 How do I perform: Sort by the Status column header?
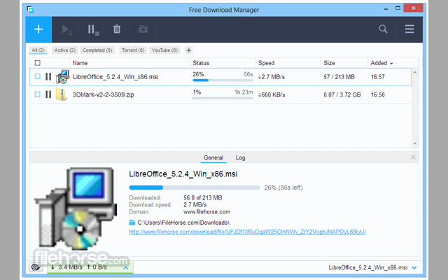pos(201,63)
